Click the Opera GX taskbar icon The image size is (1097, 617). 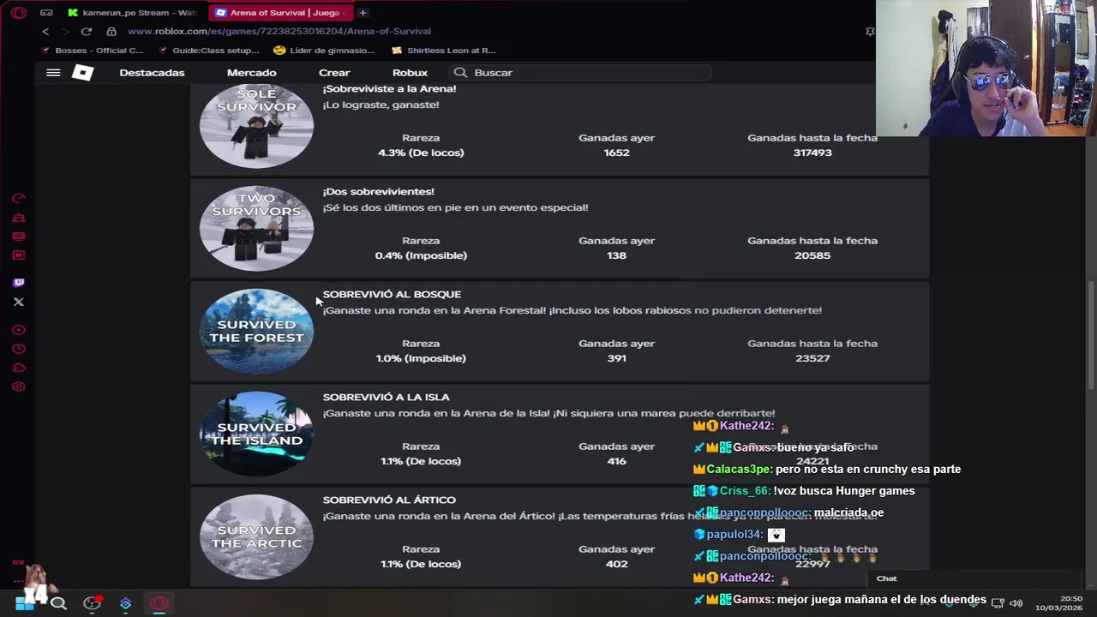pyautogui.click(x=159, y=603)
